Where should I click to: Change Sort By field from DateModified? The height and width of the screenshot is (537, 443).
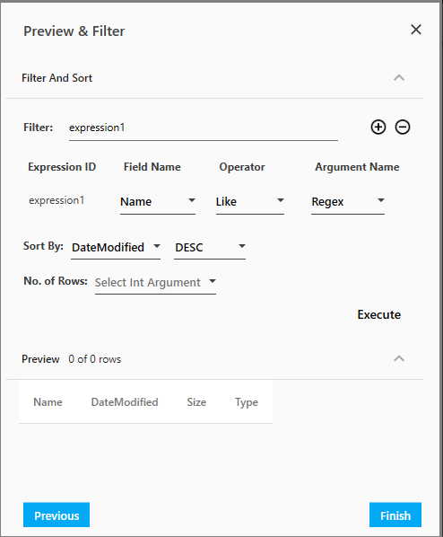[x=116, y=248]
